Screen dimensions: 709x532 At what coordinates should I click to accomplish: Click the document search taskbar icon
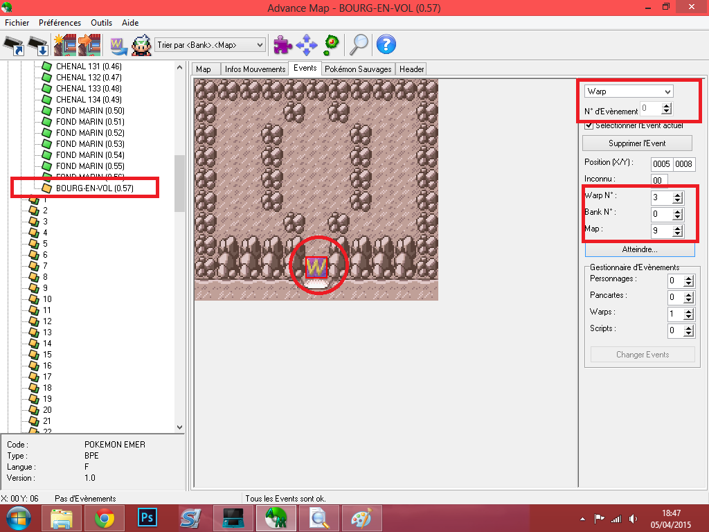pyautogui.click(x=319, y=518)
